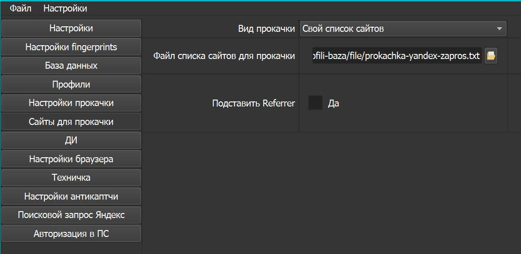Open Настройки прокачки section
The image size is (521, 254).
tap(71, 103)
